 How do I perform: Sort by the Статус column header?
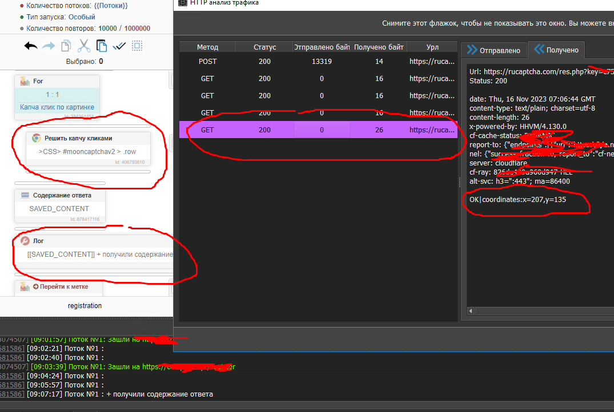tap(264, 47)
